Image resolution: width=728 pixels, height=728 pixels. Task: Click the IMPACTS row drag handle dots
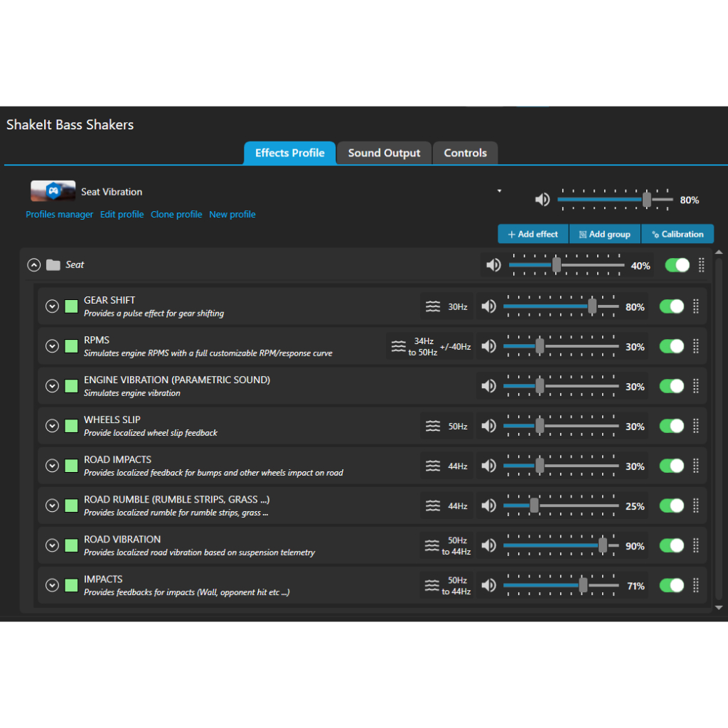(696, 586)
